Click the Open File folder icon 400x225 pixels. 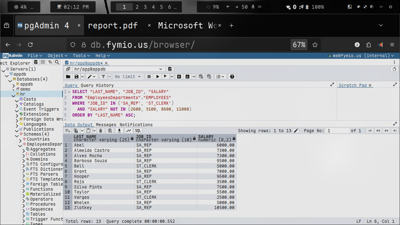[x=68, y=77]
